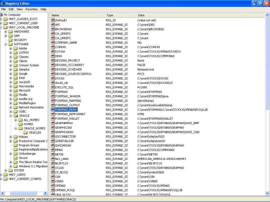This screenshot has height=202, width=270.
Task: Collapse the ORACLE key node
Action: [11, 116]
